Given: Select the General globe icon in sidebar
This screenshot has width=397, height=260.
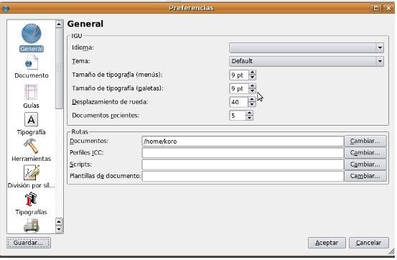Looking at the screenshot, I should [32, 34].
